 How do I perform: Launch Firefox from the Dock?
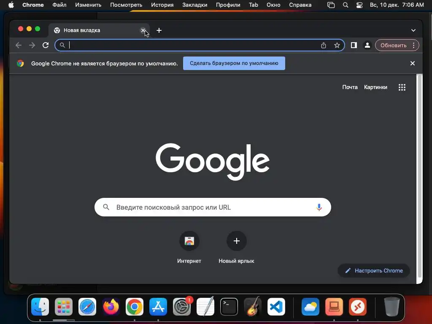pyautogui.click(x=111, y=307)
